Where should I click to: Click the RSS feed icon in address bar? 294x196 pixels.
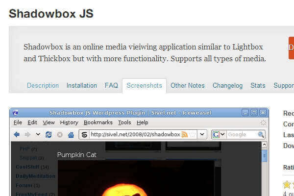coord(185,134)
